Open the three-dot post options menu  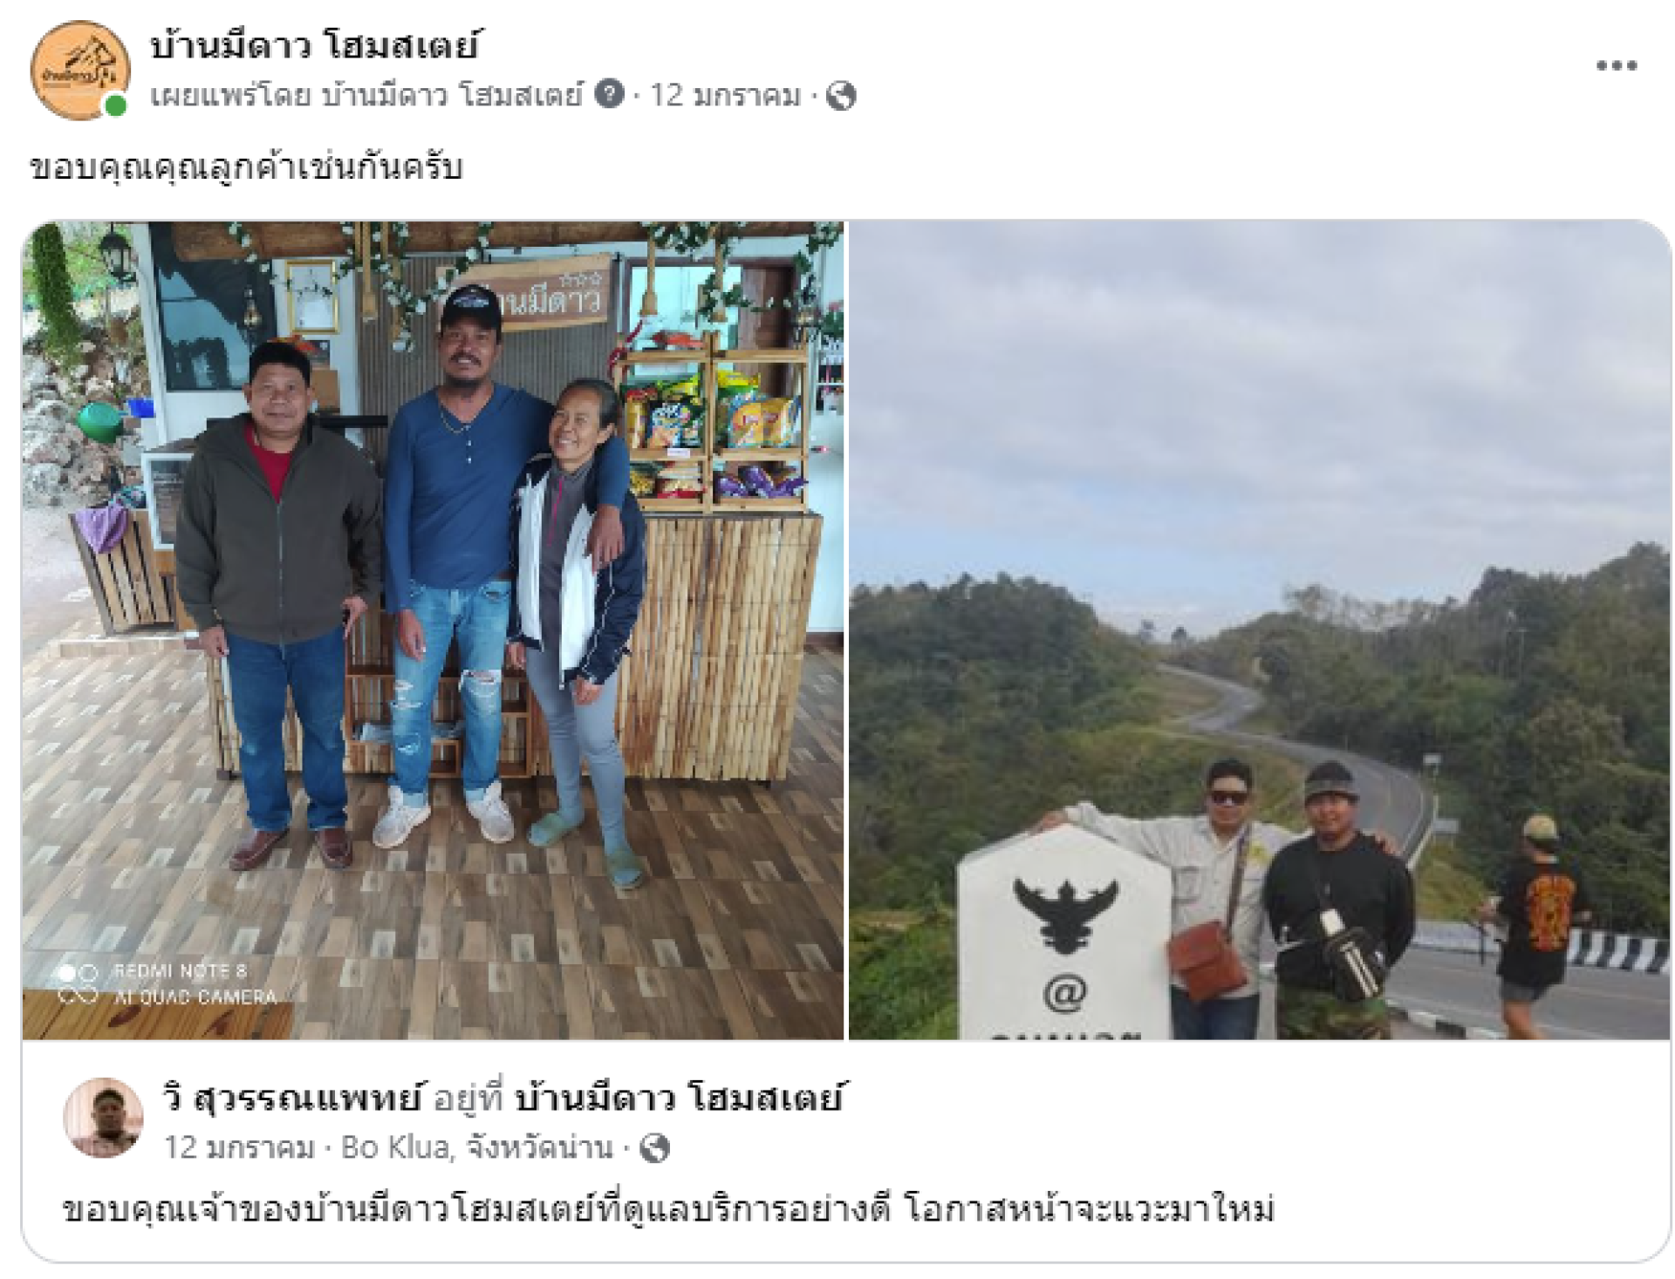[x=1616, y=65]
